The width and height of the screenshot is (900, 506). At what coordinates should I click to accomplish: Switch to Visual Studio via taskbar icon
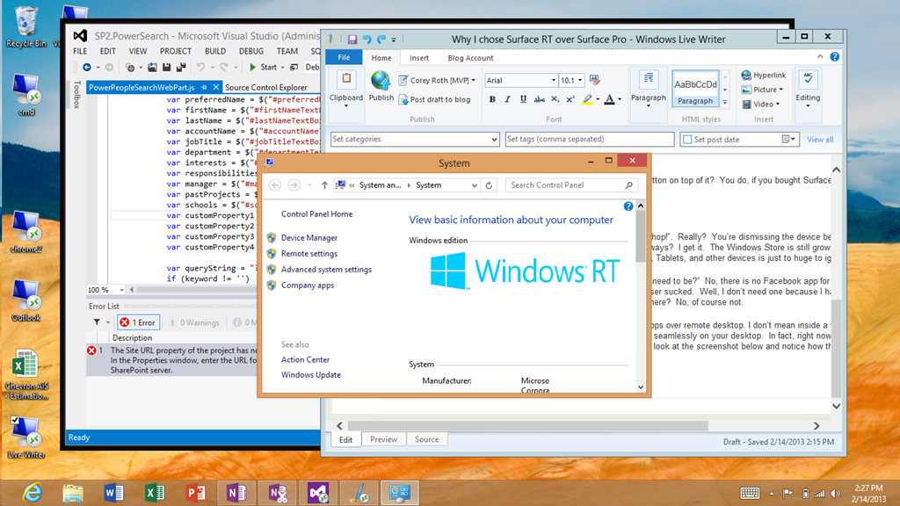pos(318,493)
